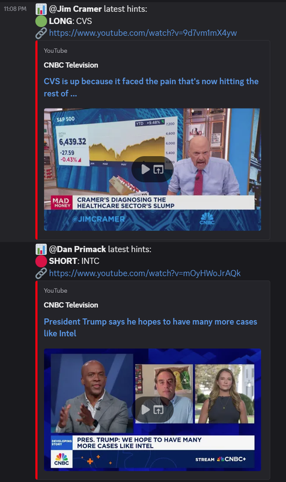Click the 11:08 PM message timestamp
This screenshot has width=286, height=482.
(x=15, y=9)
